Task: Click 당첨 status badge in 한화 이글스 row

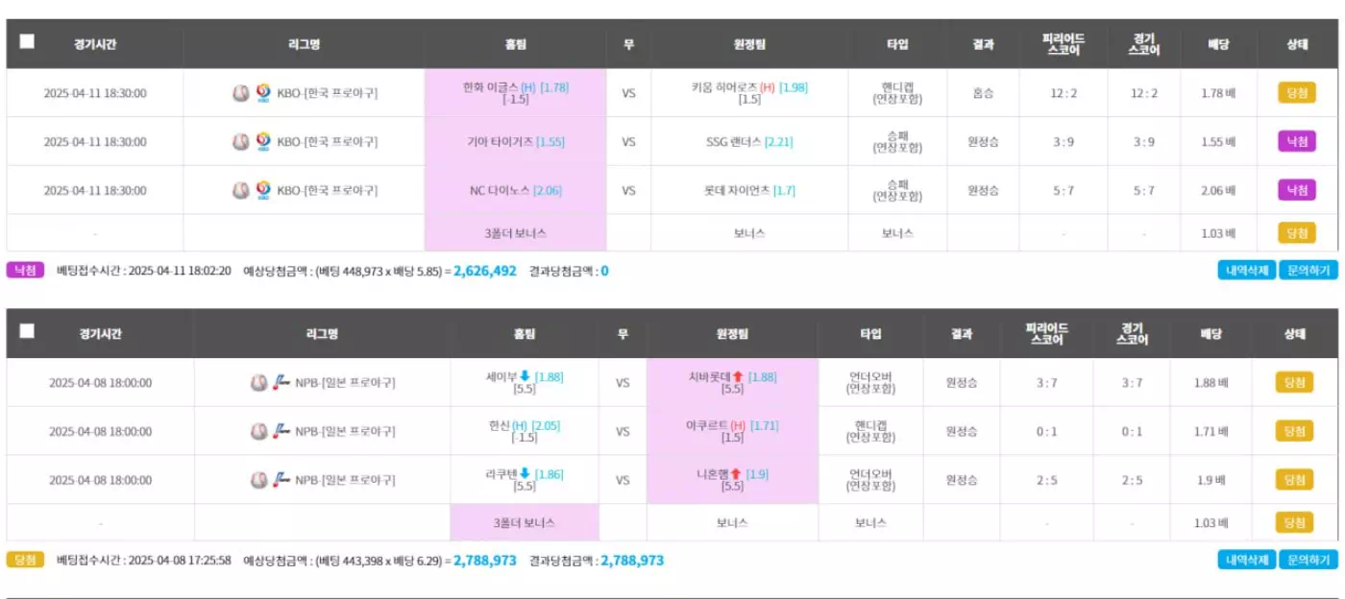Action: 1296,93
